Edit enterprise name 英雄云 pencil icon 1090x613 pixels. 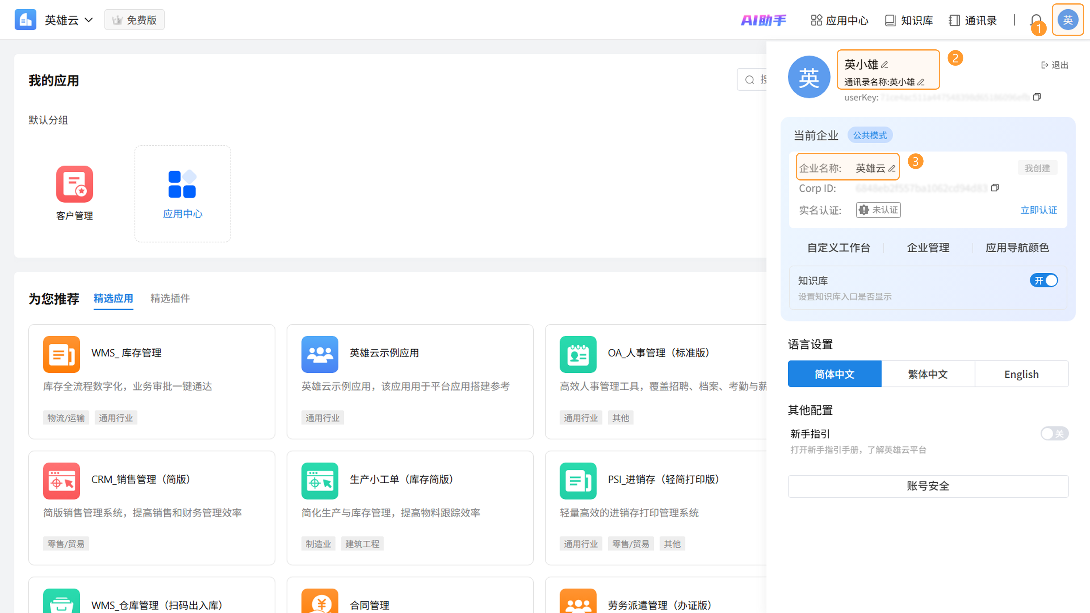pyautogui.click(x=892, y=168)
